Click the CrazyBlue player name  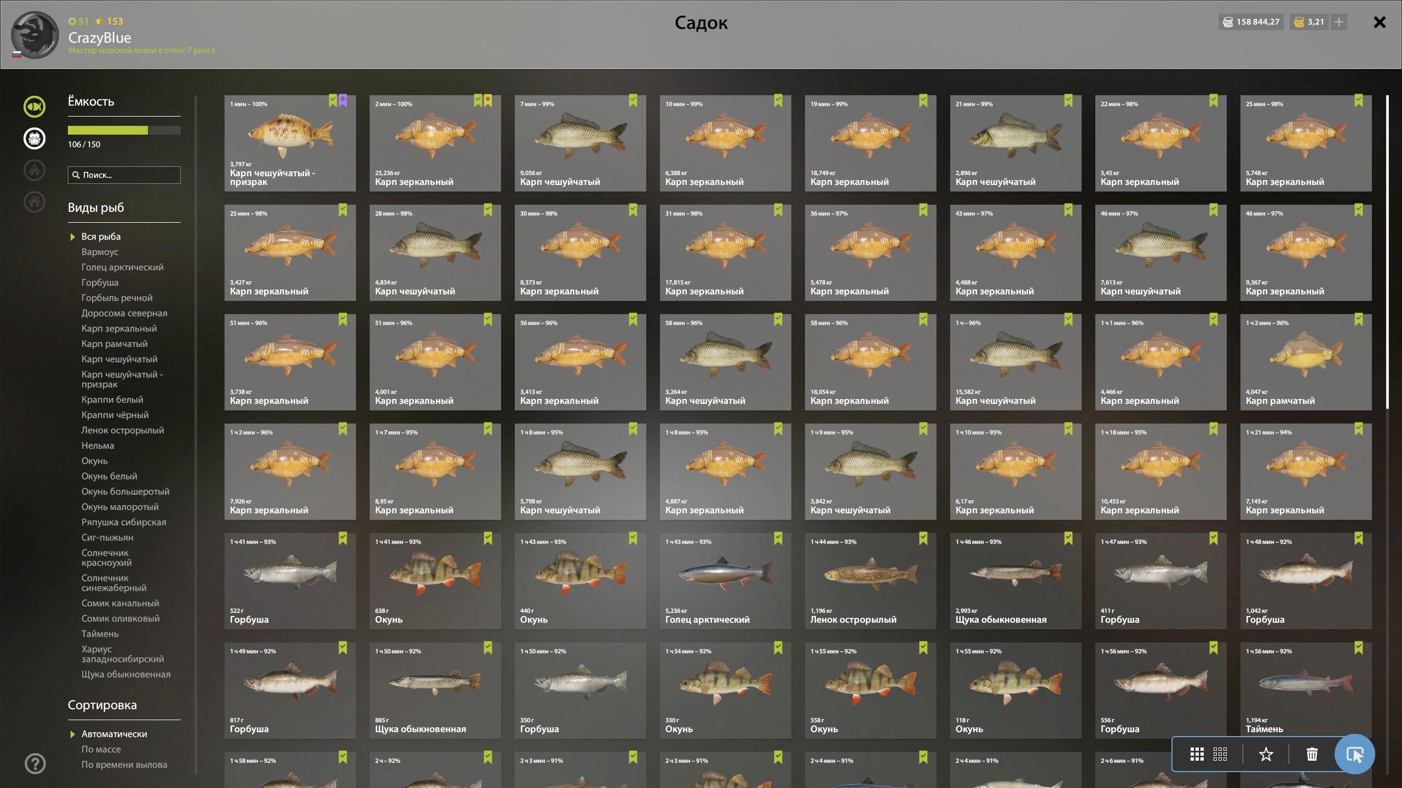100,38
